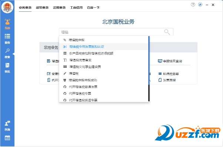Open the 资讯 news sidebar icon
This screenshot has height=147, width=223.
7,68
